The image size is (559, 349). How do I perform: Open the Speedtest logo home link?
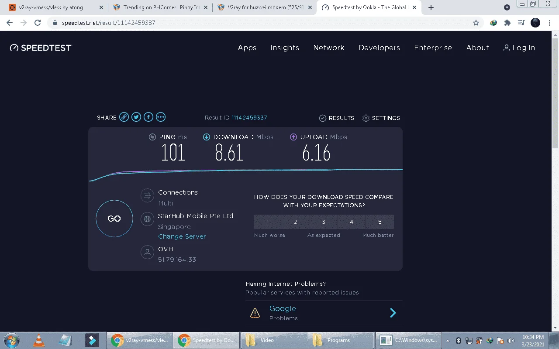click(x=41, y=48)
